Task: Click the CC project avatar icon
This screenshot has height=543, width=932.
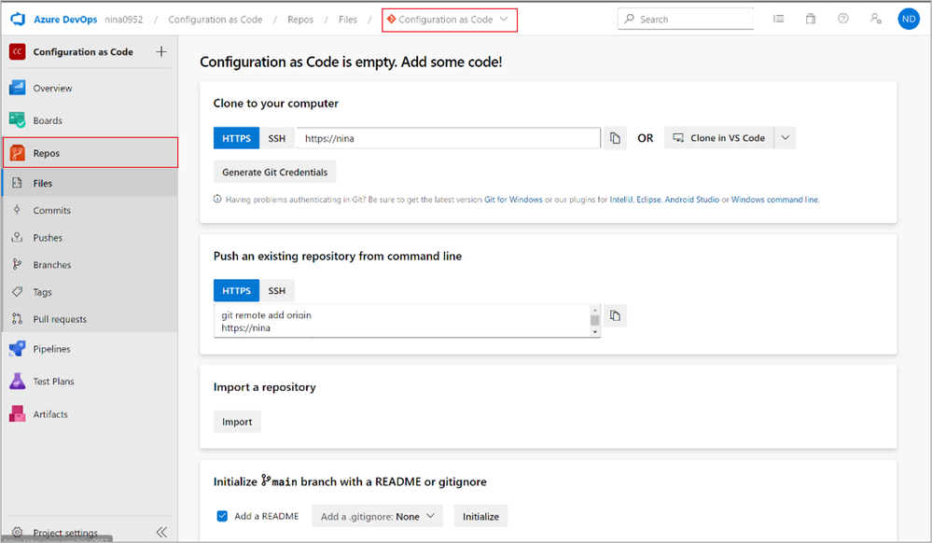Action: [x=17, y=51]
